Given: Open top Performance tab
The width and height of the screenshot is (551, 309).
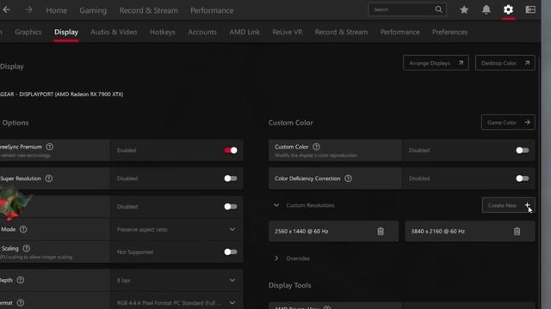Looking at the screenshot, I should [212, 10].
